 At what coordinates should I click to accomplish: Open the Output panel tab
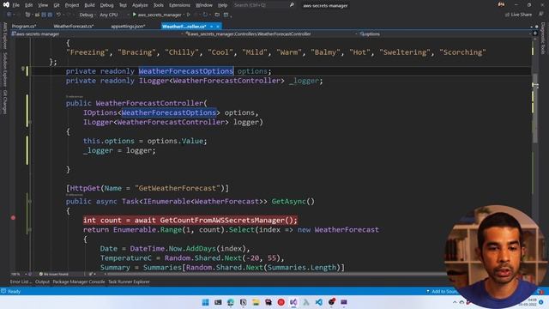tap(42, 282)
